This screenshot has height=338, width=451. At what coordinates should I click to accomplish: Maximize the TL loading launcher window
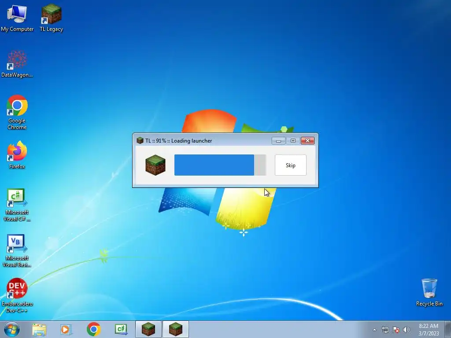pos(293,140)
